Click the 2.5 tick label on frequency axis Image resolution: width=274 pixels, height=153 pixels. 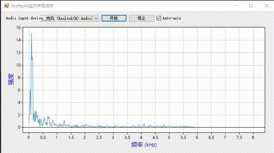(99, 138)
